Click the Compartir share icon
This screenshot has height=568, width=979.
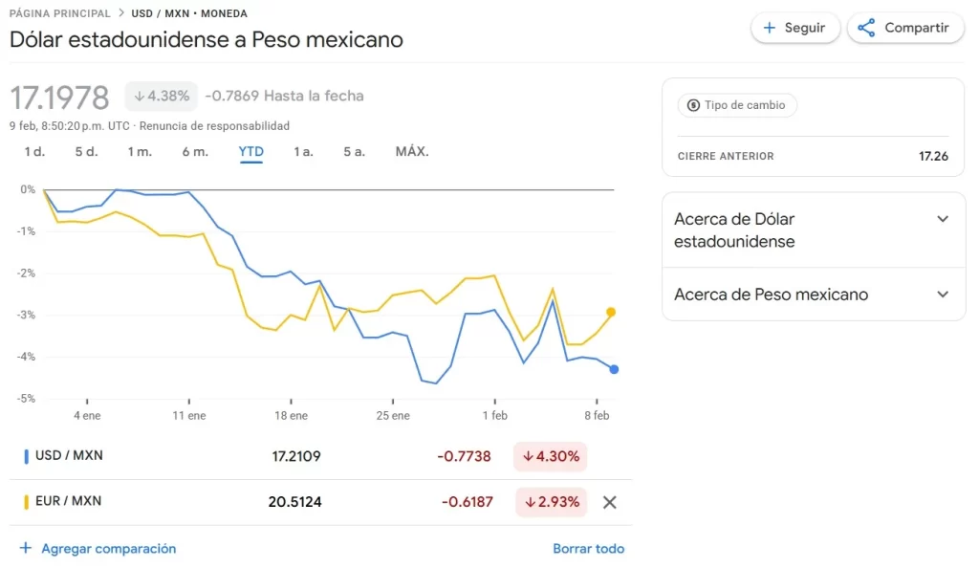pos(865,28)
